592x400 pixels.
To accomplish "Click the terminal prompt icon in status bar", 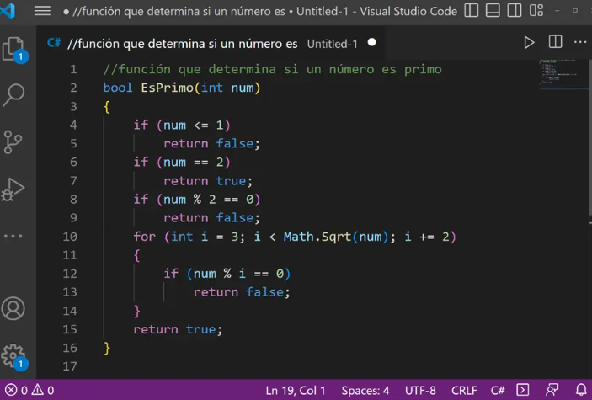I will click(523, 389).
